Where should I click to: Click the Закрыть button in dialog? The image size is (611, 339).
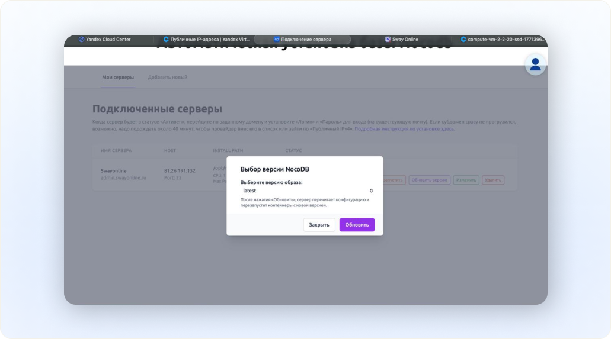pos(319,225)
